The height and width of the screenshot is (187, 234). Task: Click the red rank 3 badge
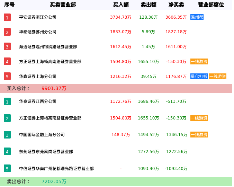click(7, 47)
